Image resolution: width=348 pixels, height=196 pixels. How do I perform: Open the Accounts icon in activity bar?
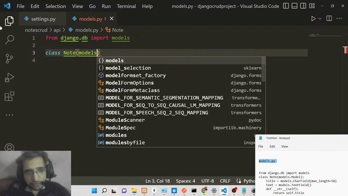[9, 148]
